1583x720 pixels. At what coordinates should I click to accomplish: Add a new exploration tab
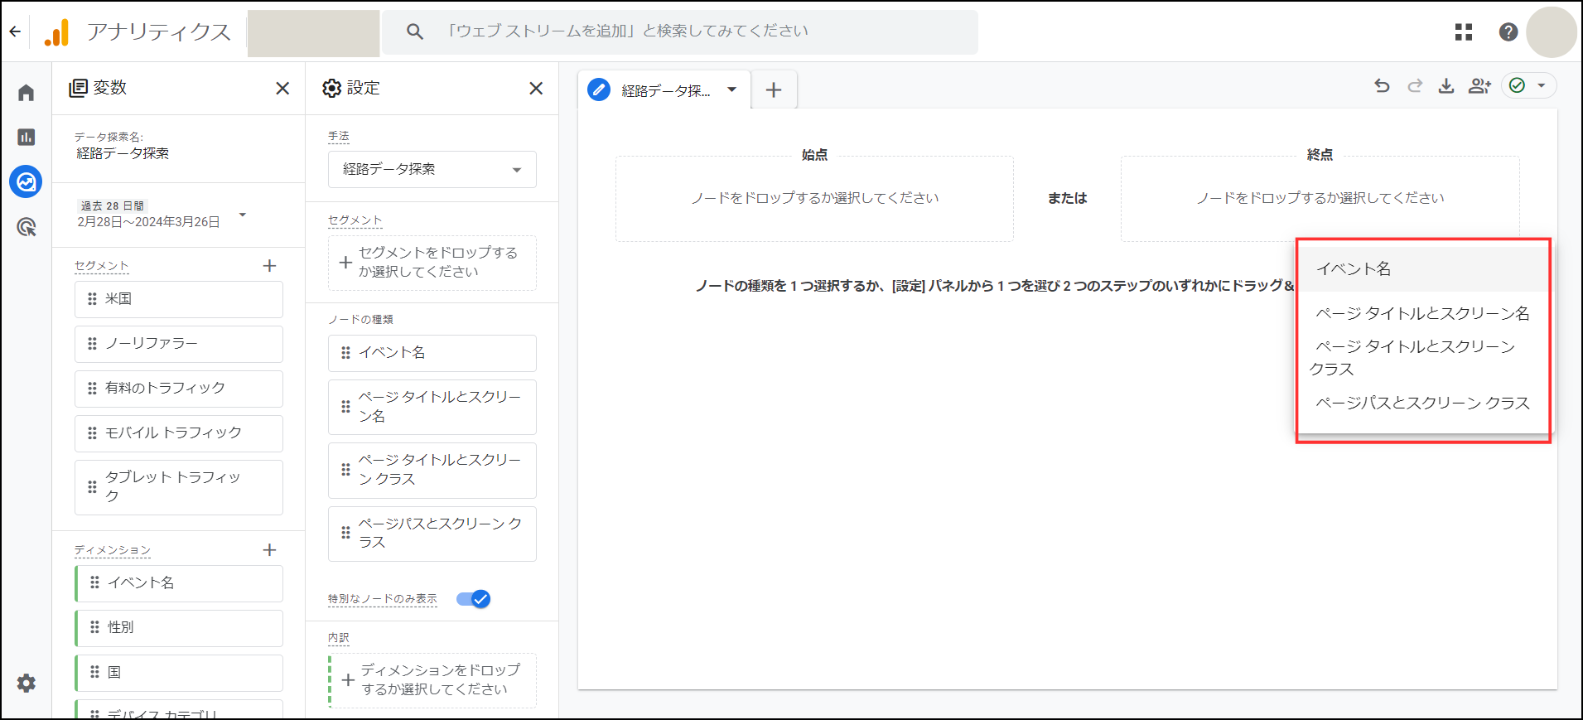(x=774, y=89)
